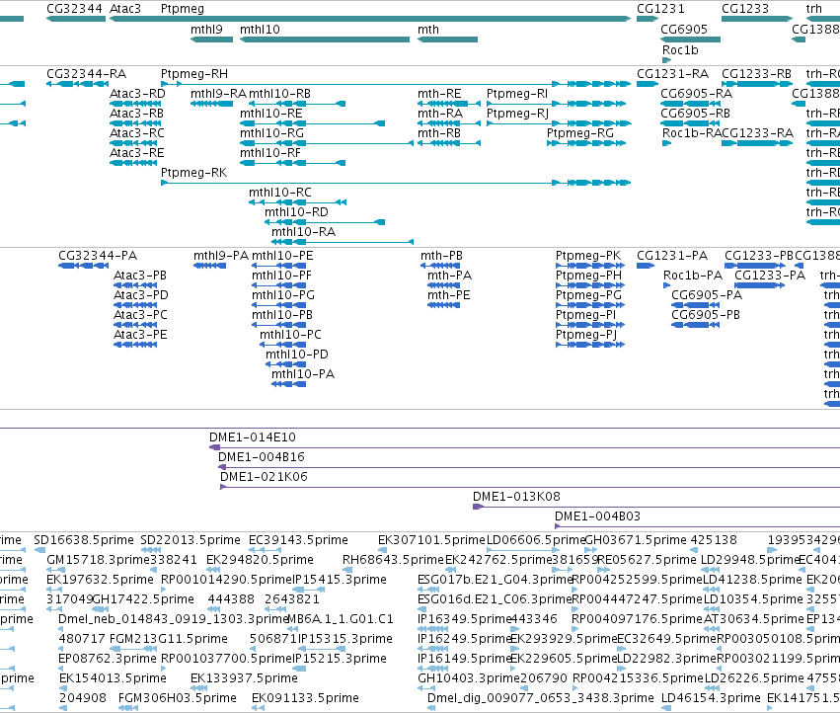The width and height of the screenshot is (840, 713).
Task: Click the CG1233 gene label
Action: click(x=745, y=9)
